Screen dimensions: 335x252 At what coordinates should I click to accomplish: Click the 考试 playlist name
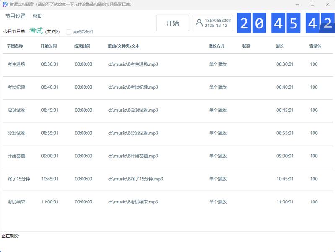tap(35, 30)
